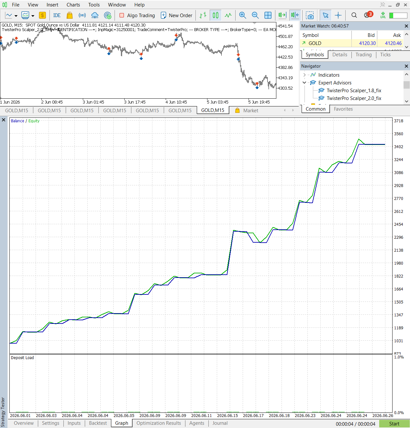Open Strategy Tester Journal tab
410x428 pixels.
point(220,423)
